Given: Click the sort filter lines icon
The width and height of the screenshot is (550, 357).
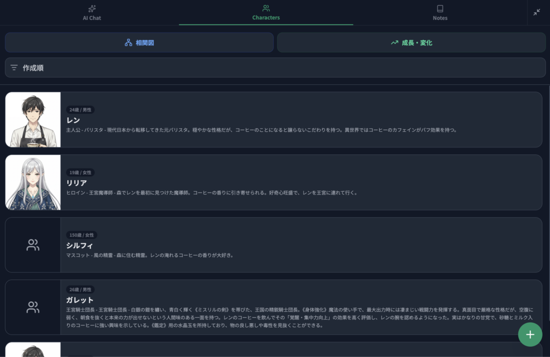Looking at the screenshot, I should pos(14,68).
